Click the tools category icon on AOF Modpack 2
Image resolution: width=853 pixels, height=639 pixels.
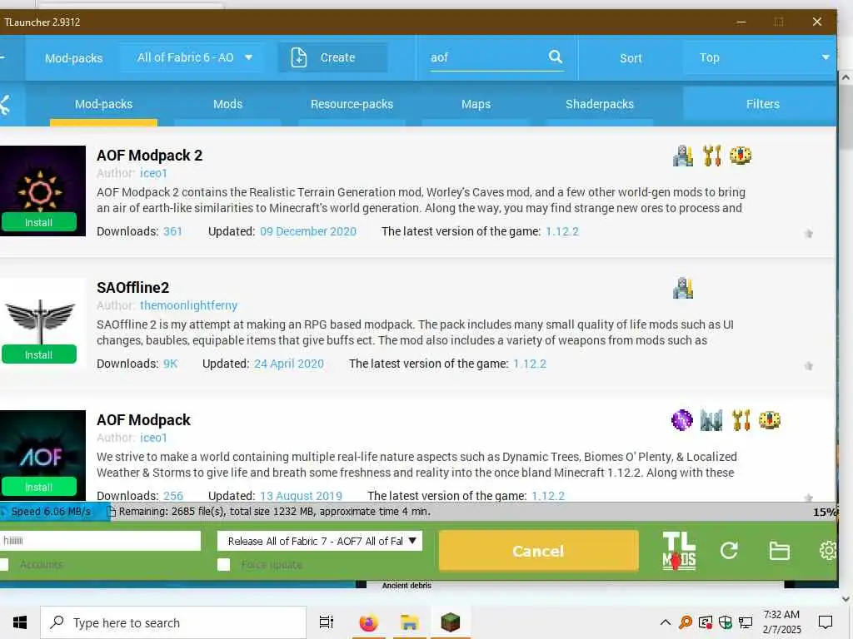click(x=711, y=156)
